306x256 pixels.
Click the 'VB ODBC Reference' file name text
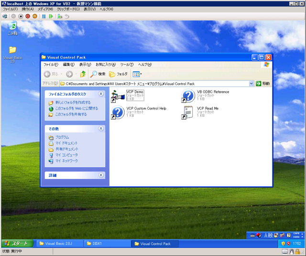(x=213, y=92)
